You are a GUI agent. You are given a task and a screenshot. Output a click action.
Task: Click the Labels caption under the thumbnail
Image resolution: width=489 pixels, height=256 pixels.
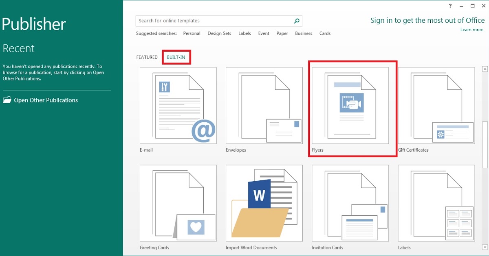(x=404, y=247)
